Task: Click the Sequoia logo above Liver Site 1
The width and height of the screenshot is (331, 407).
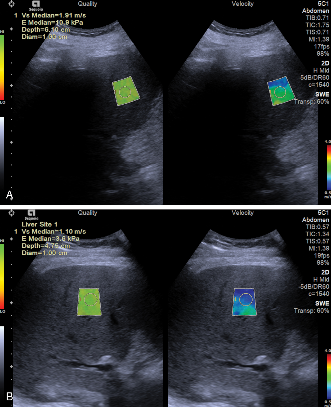Action: point(32,215)
